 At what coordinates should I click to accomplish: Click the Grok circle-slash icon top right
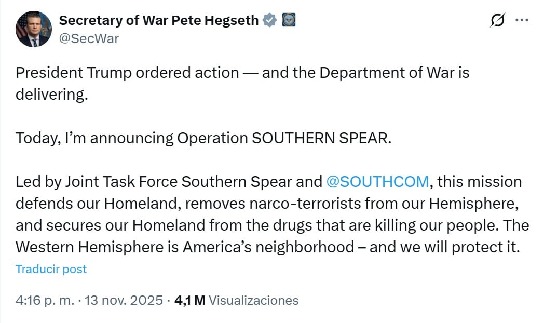(498, 20)
